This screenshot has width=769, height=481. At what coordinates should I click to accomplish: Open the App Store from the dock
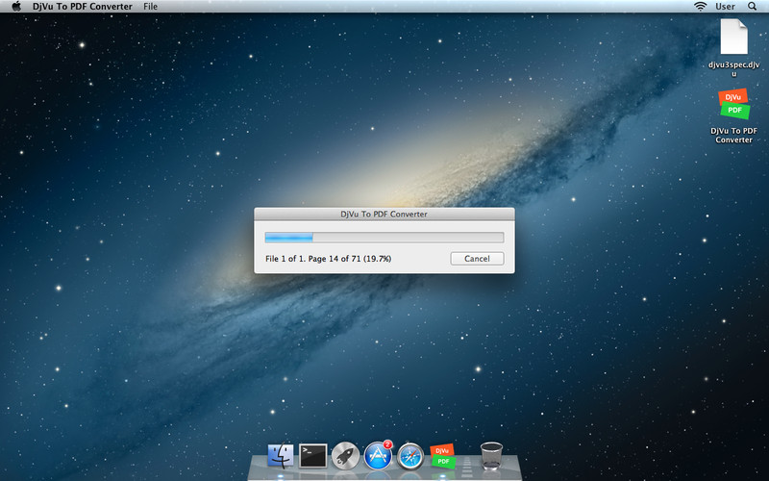coord(378,455)
